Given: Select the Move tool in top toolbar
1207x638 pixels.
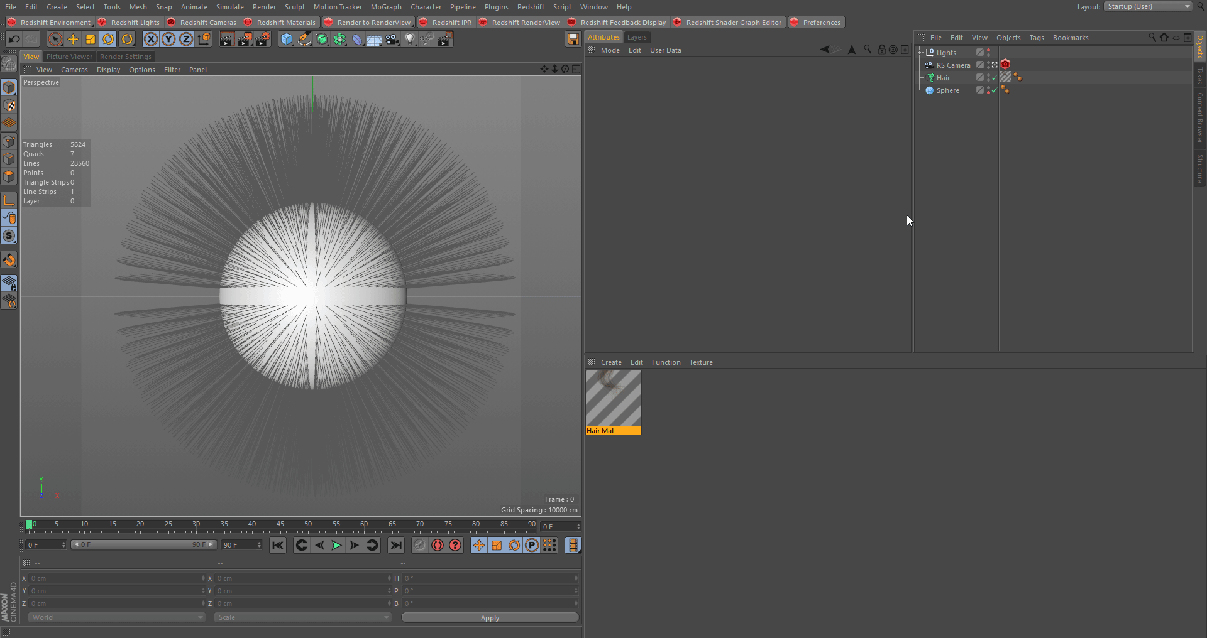Looking at the screenshot, I should [73, 40].
